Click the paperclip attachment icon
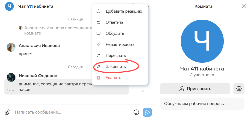 tap(7, 112)
